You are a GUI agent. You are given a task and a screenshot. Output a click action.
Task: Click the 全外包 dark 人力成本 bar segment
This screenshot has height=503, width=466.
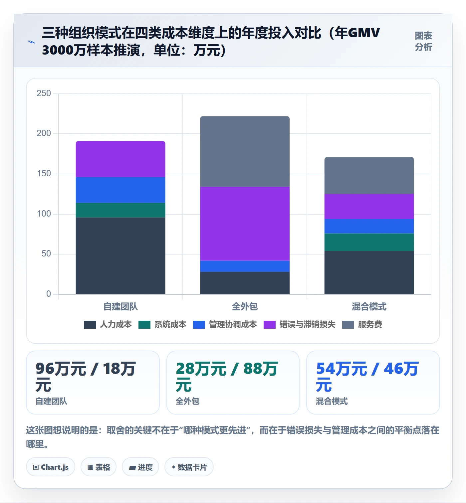pos(245,283)
